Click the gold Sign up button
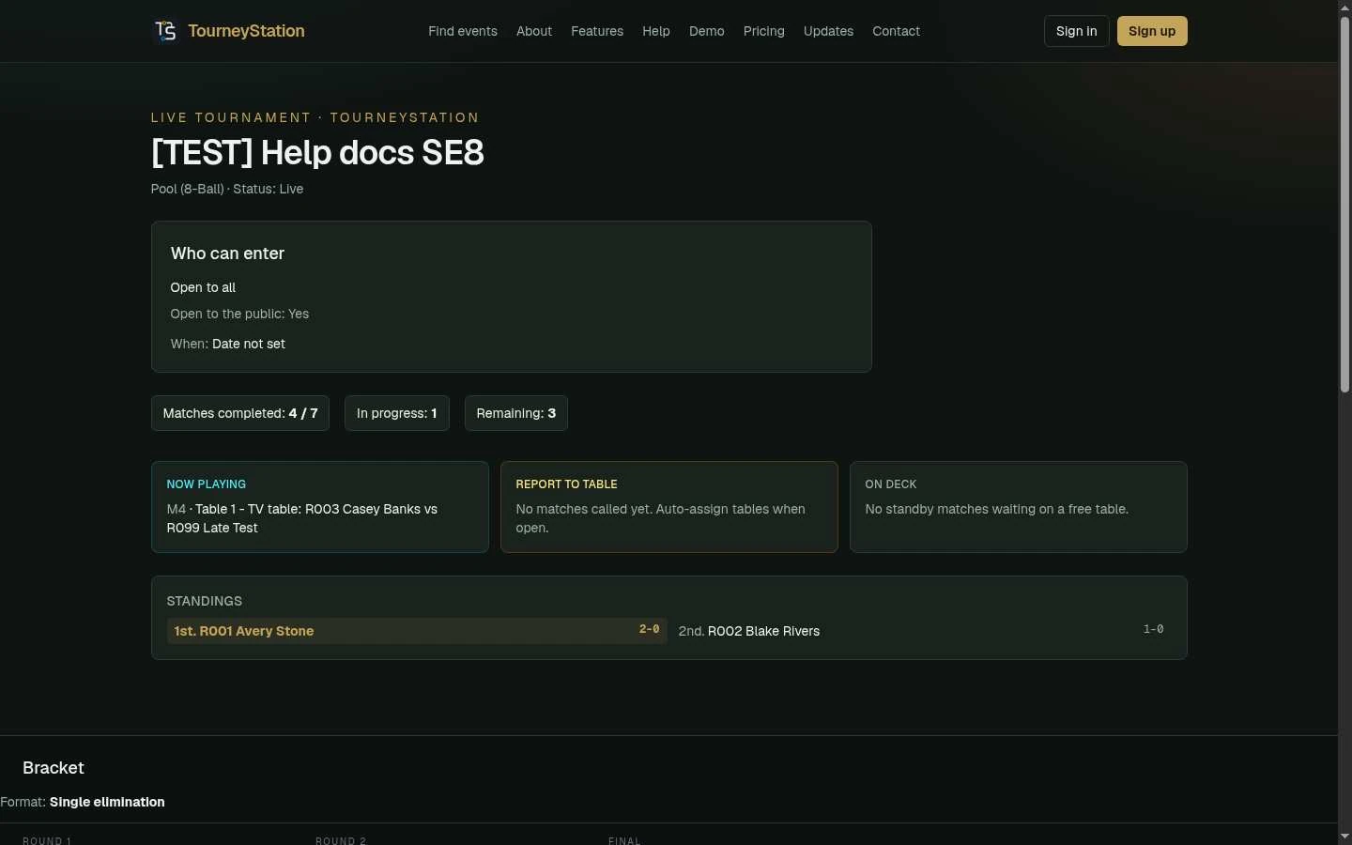1352x845 pixels. click(x=1152, y=31)
